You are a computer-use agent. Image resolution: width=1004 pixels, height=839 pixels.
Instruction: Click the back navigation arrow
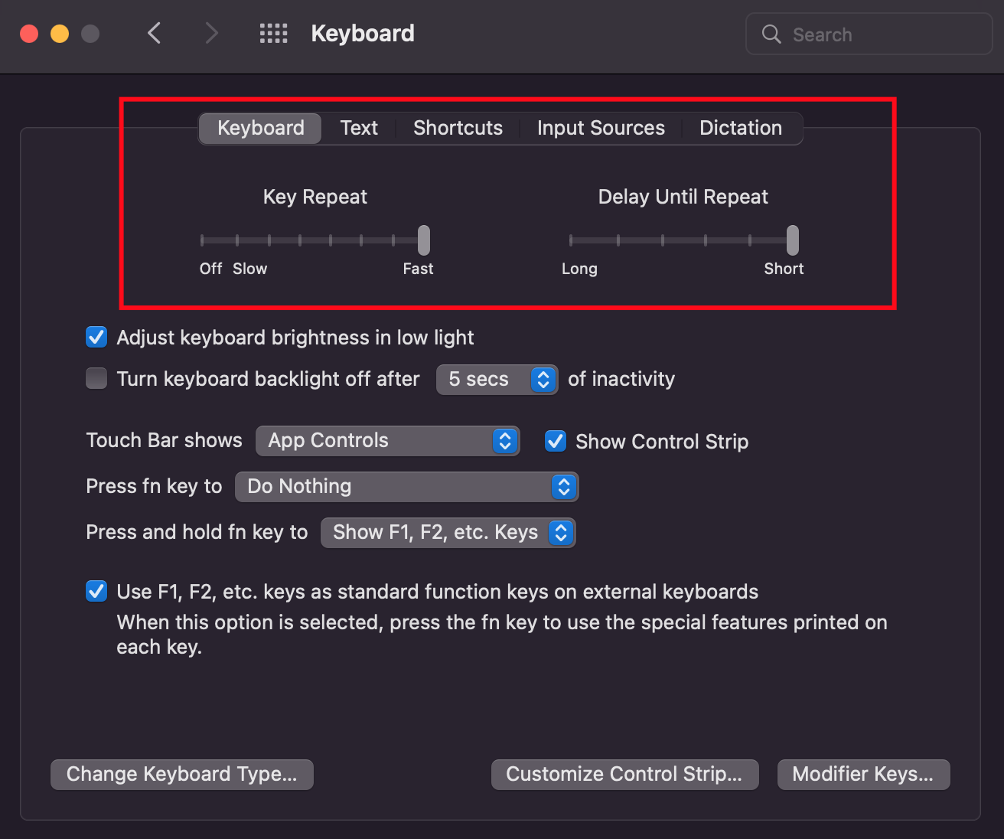[154, 33]
